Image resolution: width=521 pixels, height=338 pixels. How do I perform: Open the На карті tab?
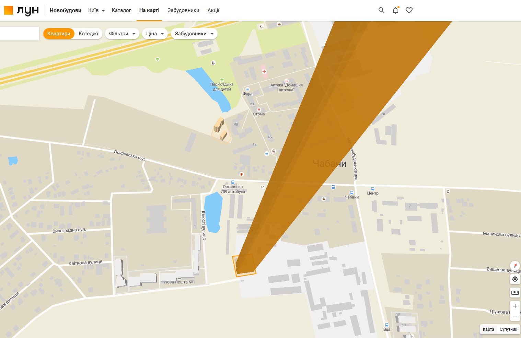click(149, 10)
